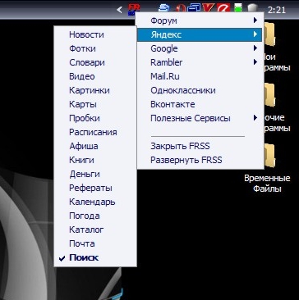Expand the Rambler submenu
299x300 pixels.
coord(200,62)
